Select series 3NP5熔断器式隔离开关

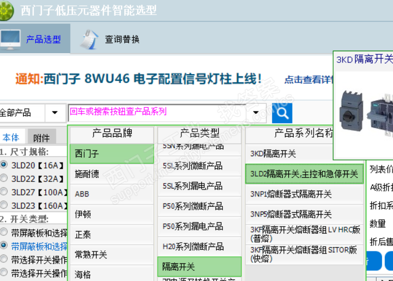click(x=304, y=214)
